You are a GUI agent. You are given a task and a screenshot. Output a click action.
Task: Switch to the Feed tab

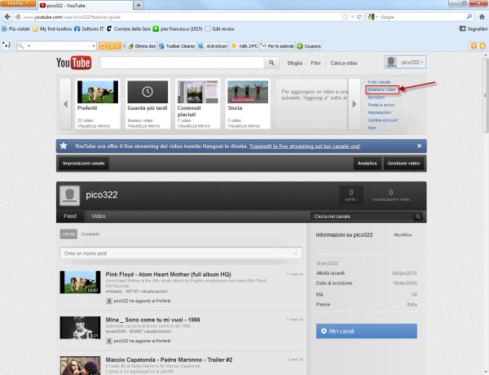[x=70, y=216]
